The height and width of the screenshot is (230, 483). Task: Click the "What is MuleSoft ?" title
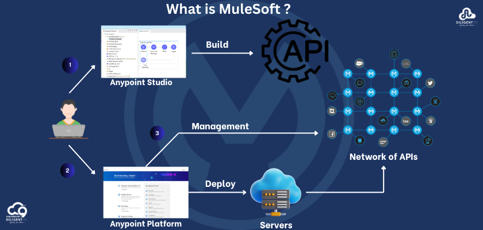[228, 9]
